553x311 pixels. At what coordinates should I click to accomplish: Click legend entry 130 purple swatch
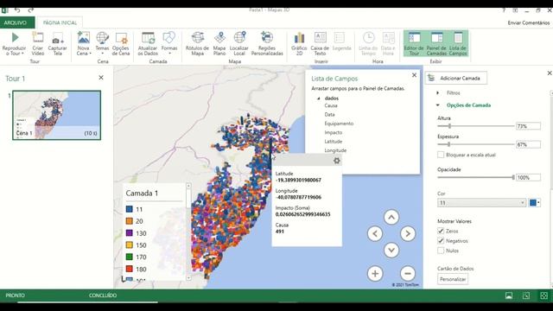[129, 233]
